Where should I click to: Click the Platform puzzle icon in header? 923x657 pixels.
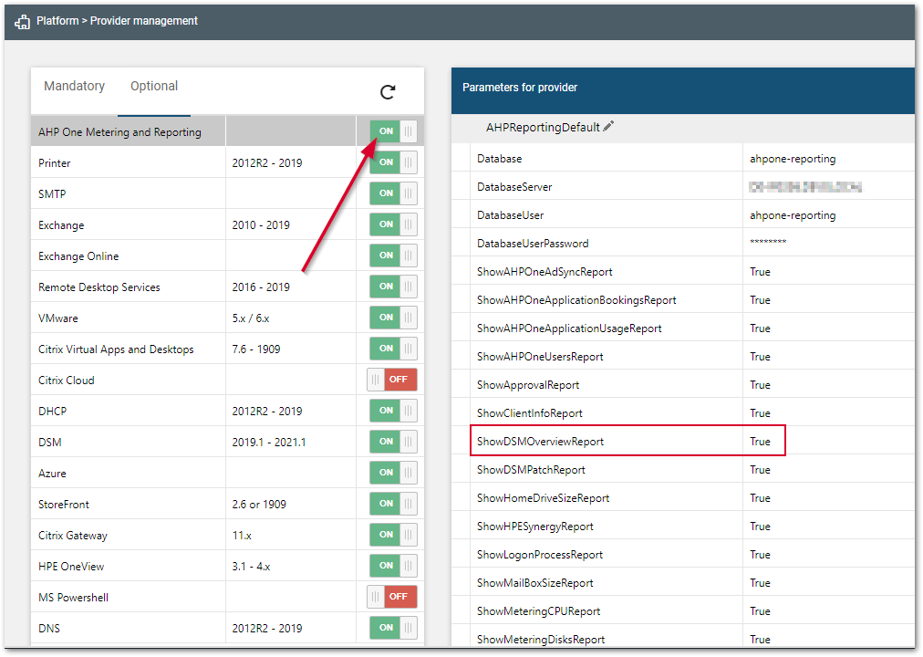[22, 22]
